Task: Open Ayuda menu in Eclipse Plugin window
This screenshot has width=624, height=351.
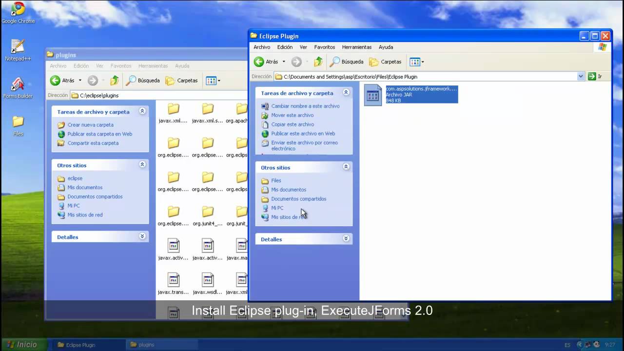Action: [386, 47]
